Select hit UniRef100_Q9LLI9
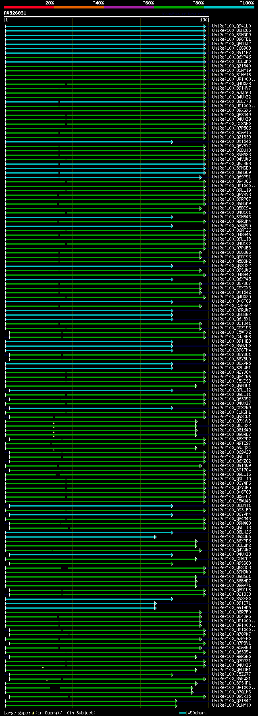 tap(231, 191)
